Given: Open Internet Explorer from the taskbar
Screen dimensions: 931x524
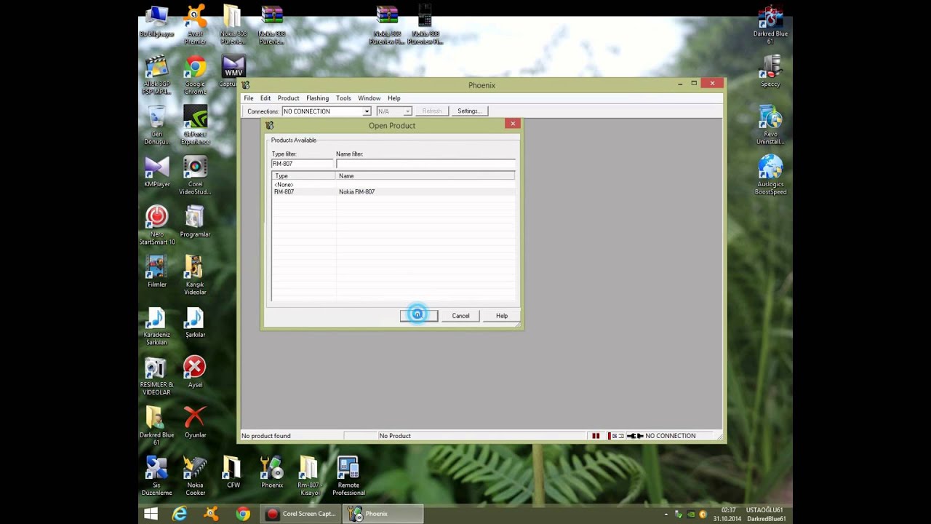Looking at the screenshot, I should [x=179, y=514].
